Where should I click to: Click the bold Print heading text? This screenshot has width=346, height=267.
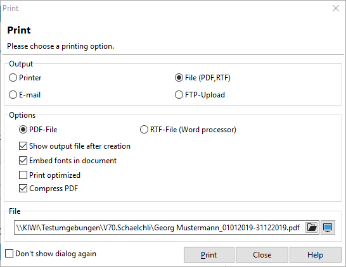19,30
